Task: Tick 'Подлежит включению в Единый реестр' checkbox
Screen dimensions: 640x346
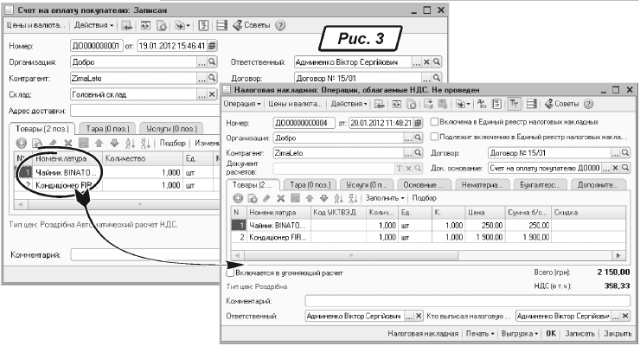Action: click(x=434, y=137)
